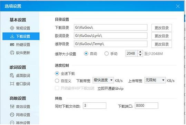186x125 pixels.
Task: Open 桌面歌词 icon in lyrics settings
Action: click(12, 75)
